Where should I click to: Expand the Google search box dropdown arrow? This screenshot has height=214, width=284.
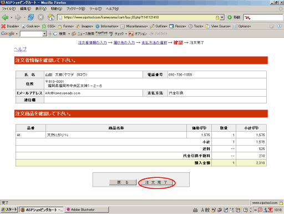[x=44, y=34]
